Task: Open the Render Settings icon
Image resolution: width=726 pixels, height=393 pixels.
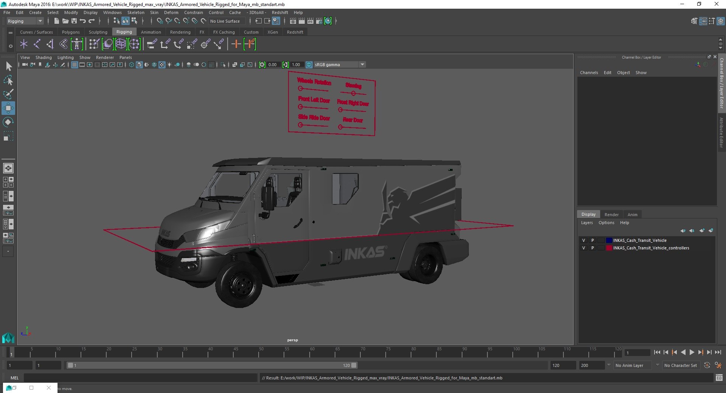Action: (319, 21)
